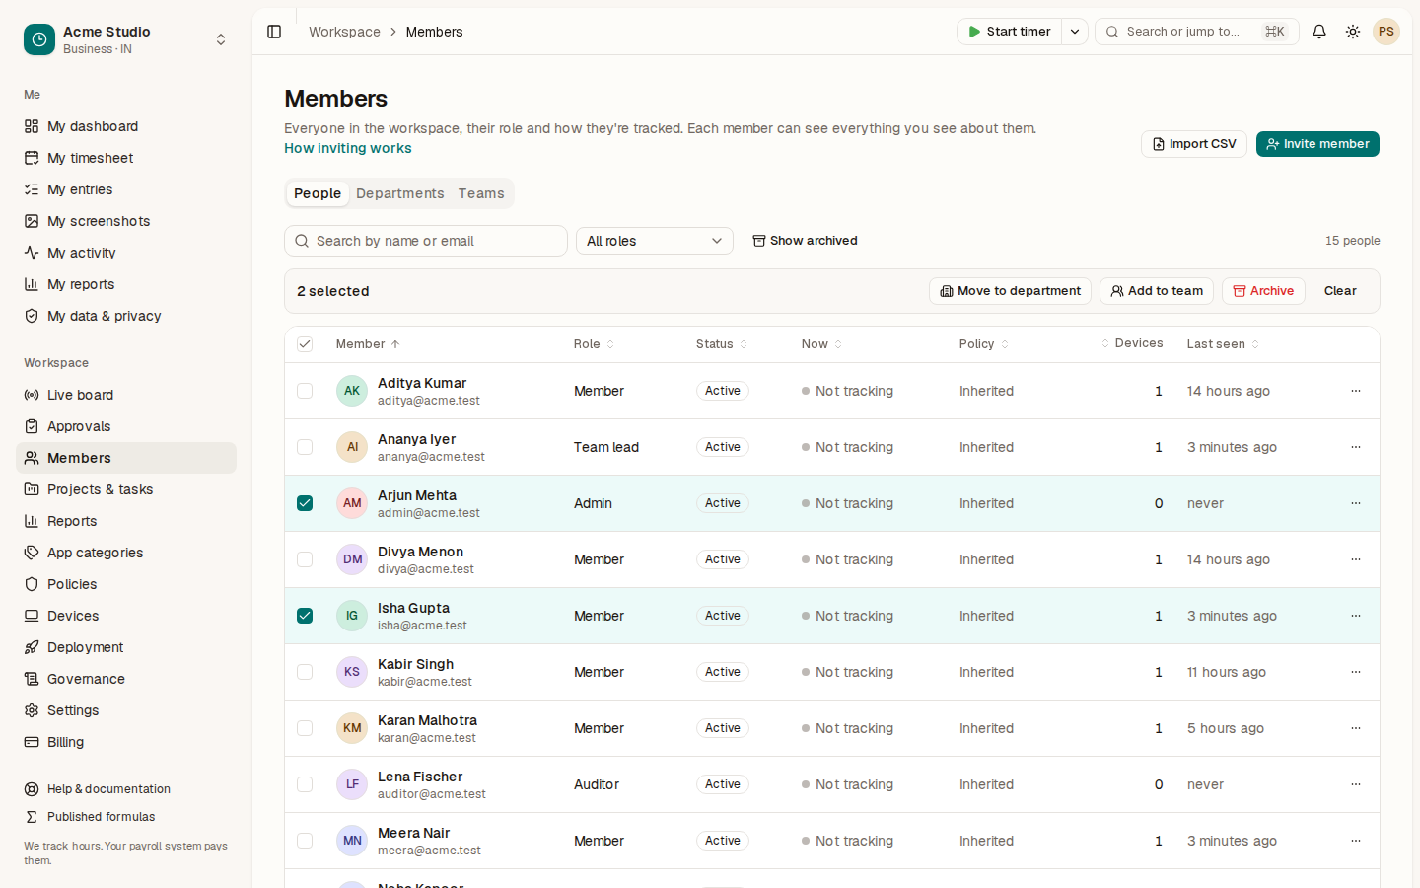This screenshot has height=888, width=1420.
Task: Click the Search by name or email field
Action: 426,241
